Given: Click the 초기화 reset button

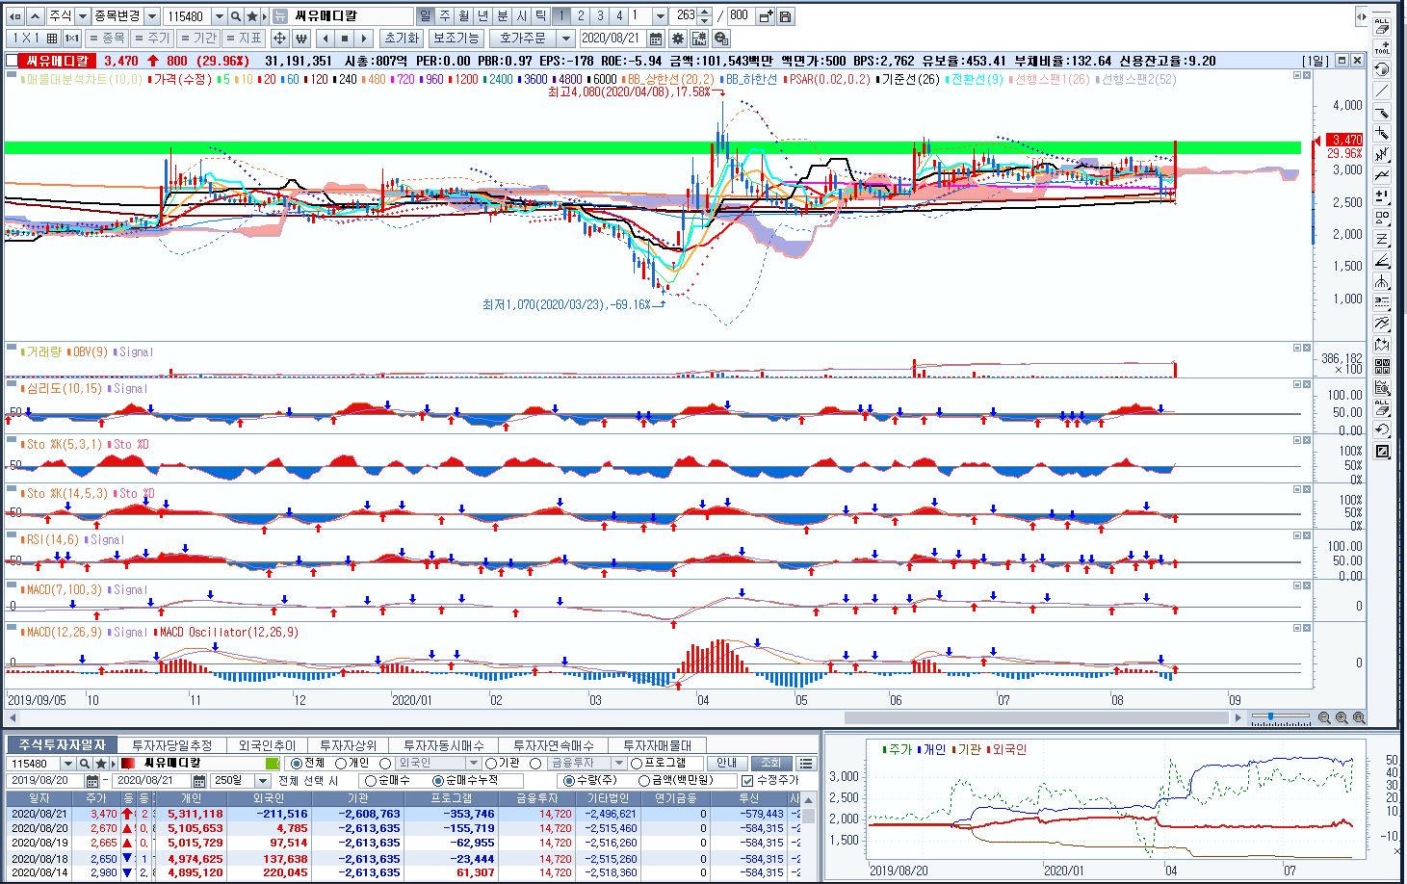Looking at the screenshot, I should pyautogui.click(x=401, y=39).
